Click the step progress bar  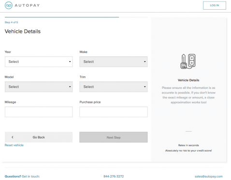coord(76,17)
